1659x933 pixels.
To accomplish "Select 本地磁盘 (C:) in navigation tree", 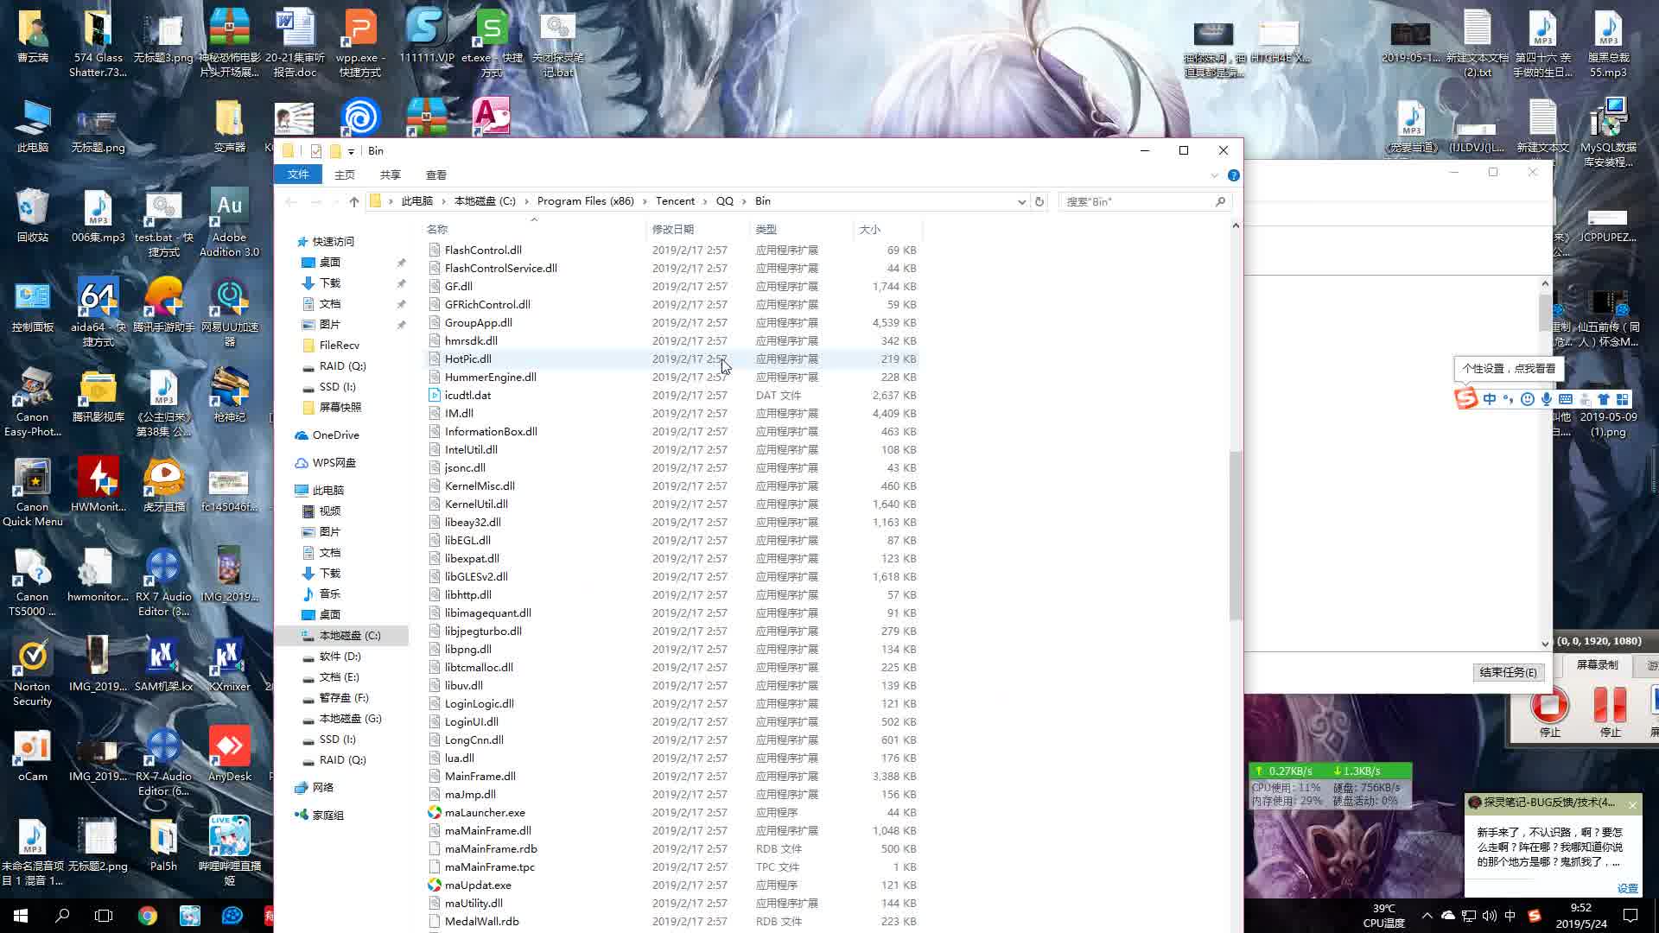I will click(x=341, y=636).
